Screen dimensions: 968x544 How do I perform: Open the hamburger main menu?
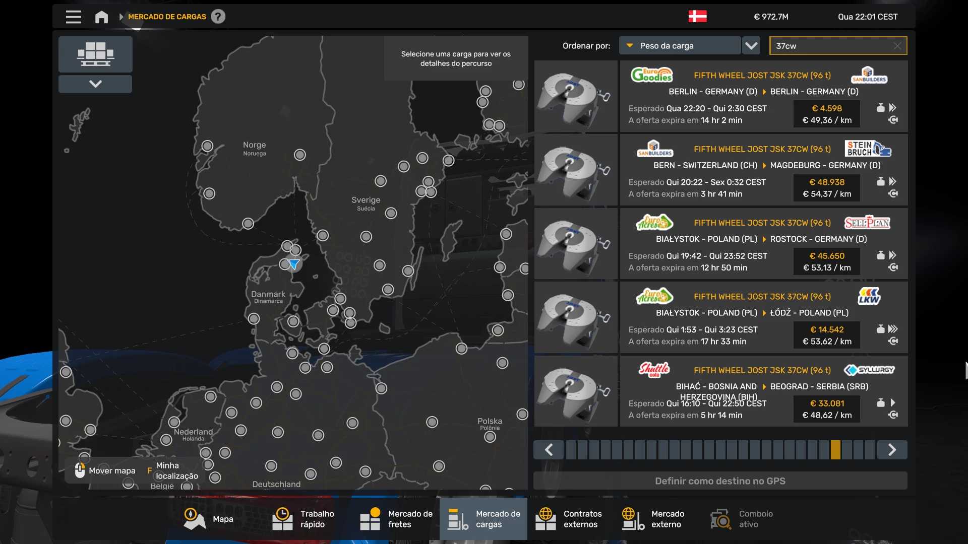73,17
